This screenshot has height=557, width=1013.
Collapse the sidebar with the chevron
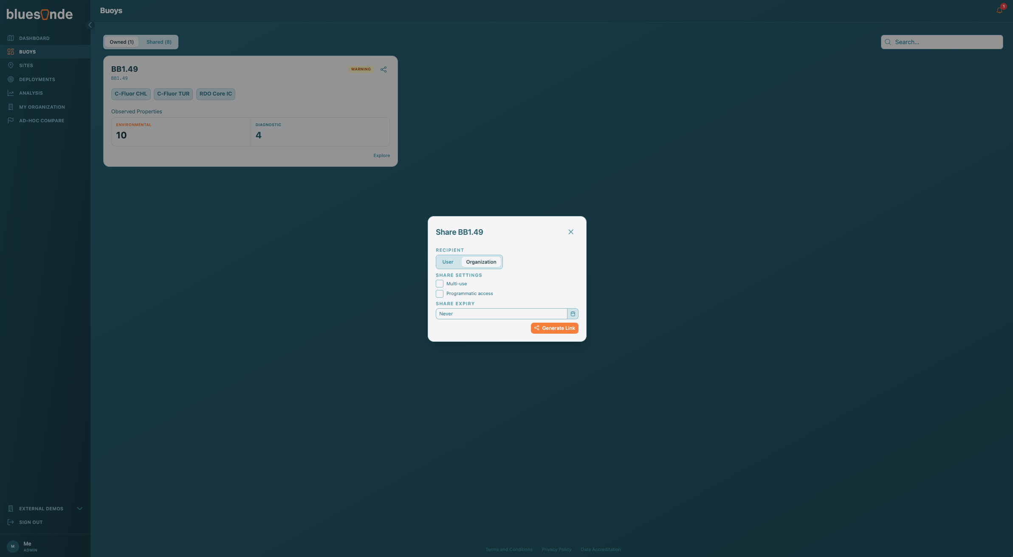click(x=90, y=25)
